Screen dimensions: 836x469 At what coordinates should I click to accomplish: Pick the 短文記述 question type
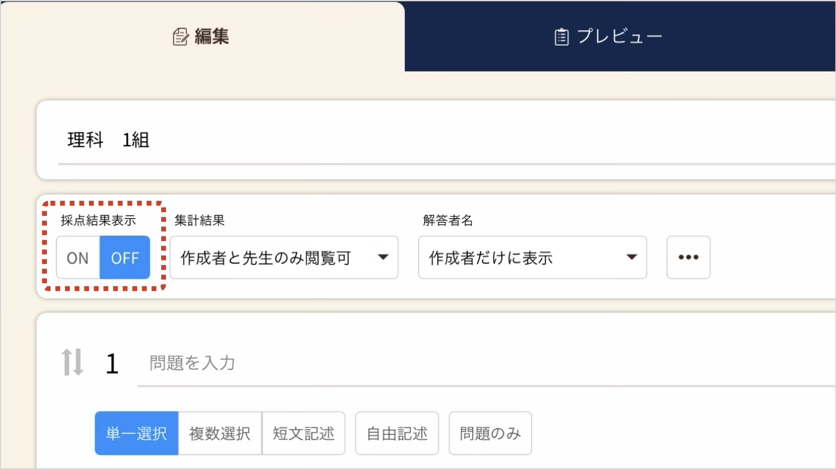pyautogui.click(x=304, y=434)
